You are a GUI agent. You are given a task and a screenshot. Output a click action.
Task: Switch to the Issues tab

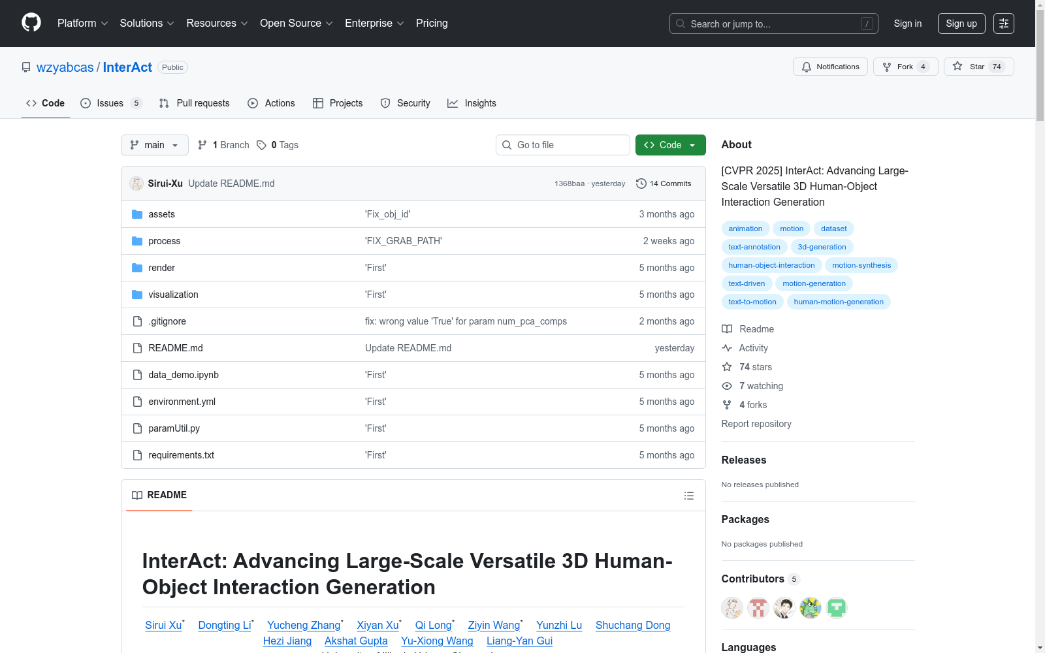click(x=111, y=103)
